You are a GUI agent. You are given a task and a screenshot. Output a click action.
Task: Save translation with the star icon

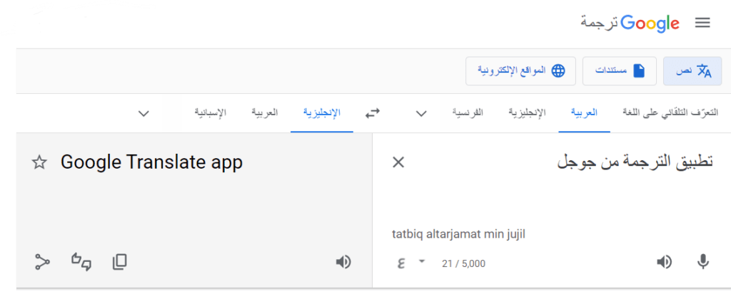tap(39, 163)
